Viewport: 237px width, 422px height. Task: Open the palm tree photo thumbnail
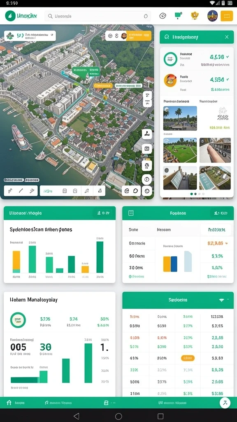(180, 118)
